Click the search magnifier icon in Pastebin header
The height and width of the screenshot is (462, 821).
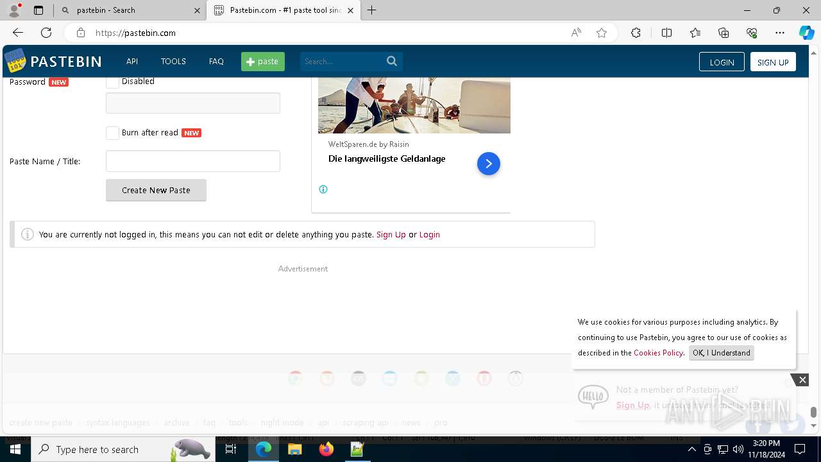click(392, 62)
